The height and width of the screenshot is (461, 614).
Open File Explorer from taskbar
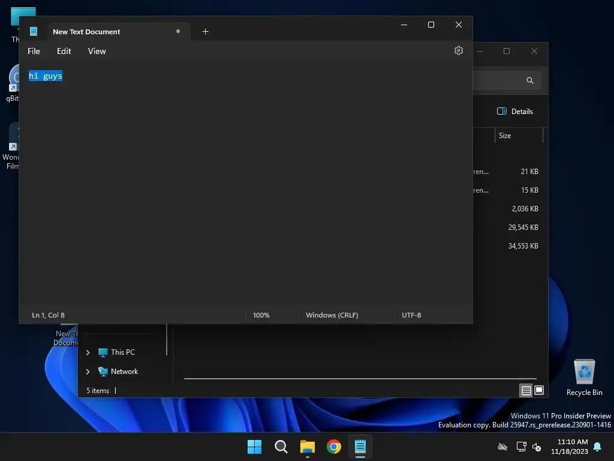(x=308, y=447)
